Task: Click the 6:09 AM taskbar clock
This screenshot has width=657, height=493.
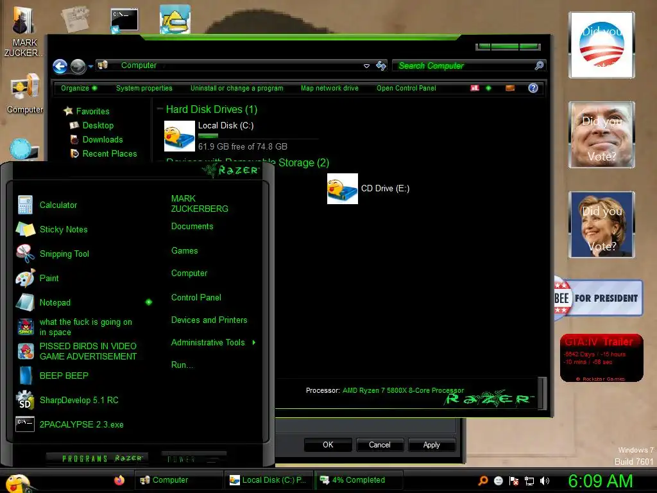Action: pos(601,481)
